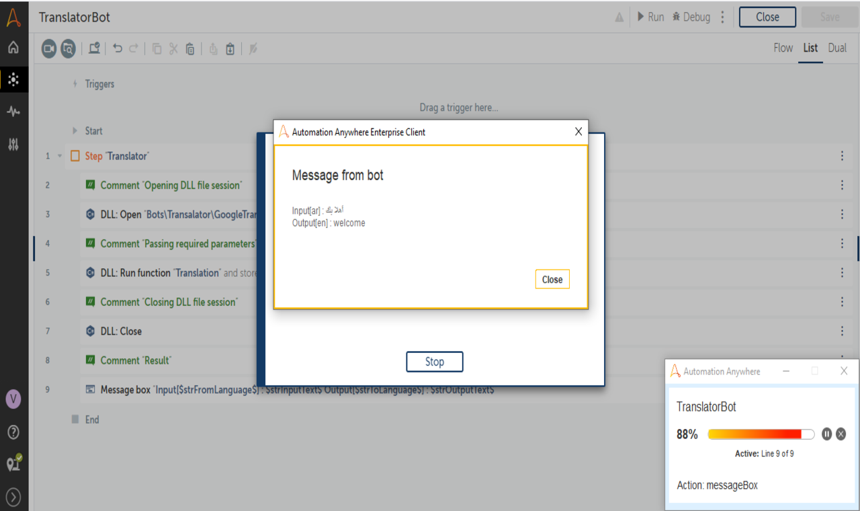This screenshot has height=511, width=860.
Task: Cut the selected action with the scissors icon
Action: [173, 48]
